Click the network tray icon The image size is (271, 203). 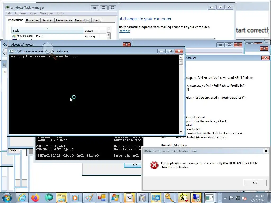[x=238, y=198]
